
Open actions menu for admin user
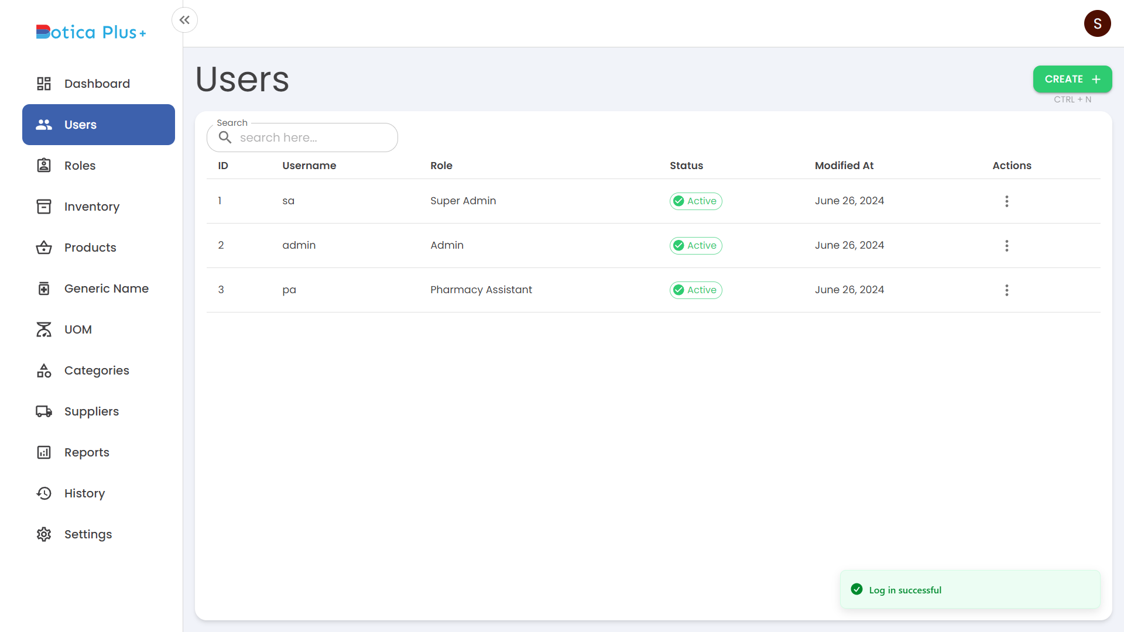pos(1006,246)
